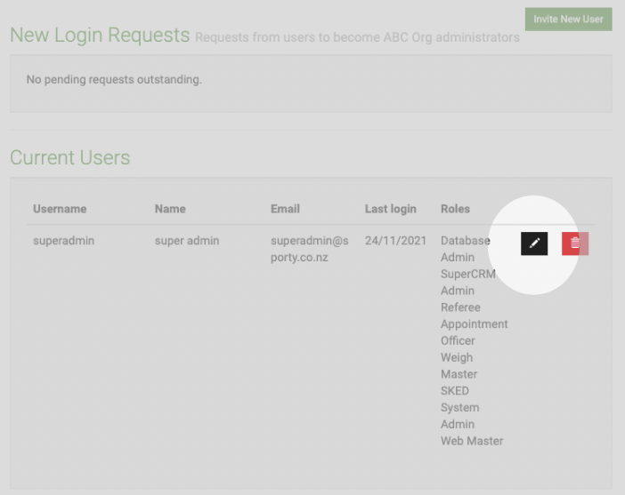Delete superadmin user via trash icon

pos(575,244)
